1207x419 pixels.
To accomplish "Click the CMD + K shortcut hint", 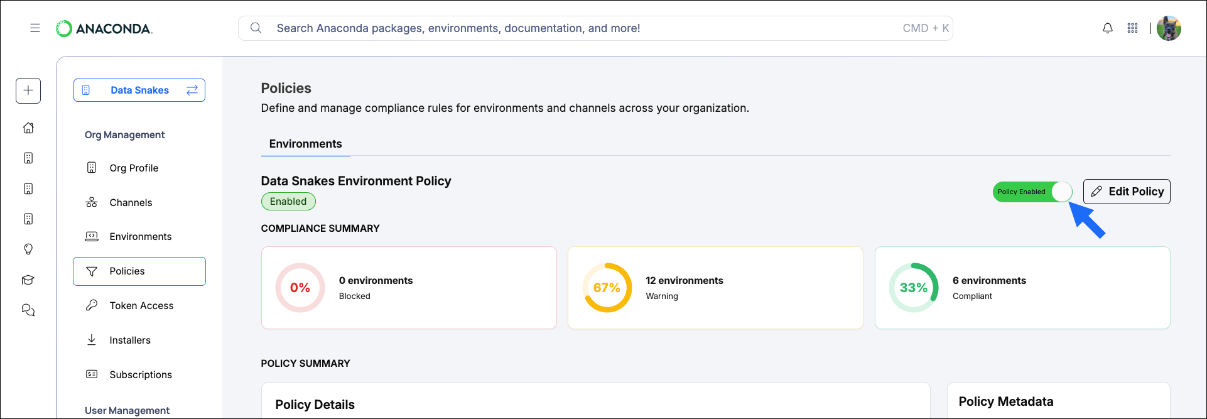I will [926, 28].
